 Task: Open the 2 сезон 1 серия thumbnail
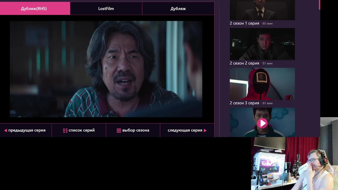tap(262, 10)
